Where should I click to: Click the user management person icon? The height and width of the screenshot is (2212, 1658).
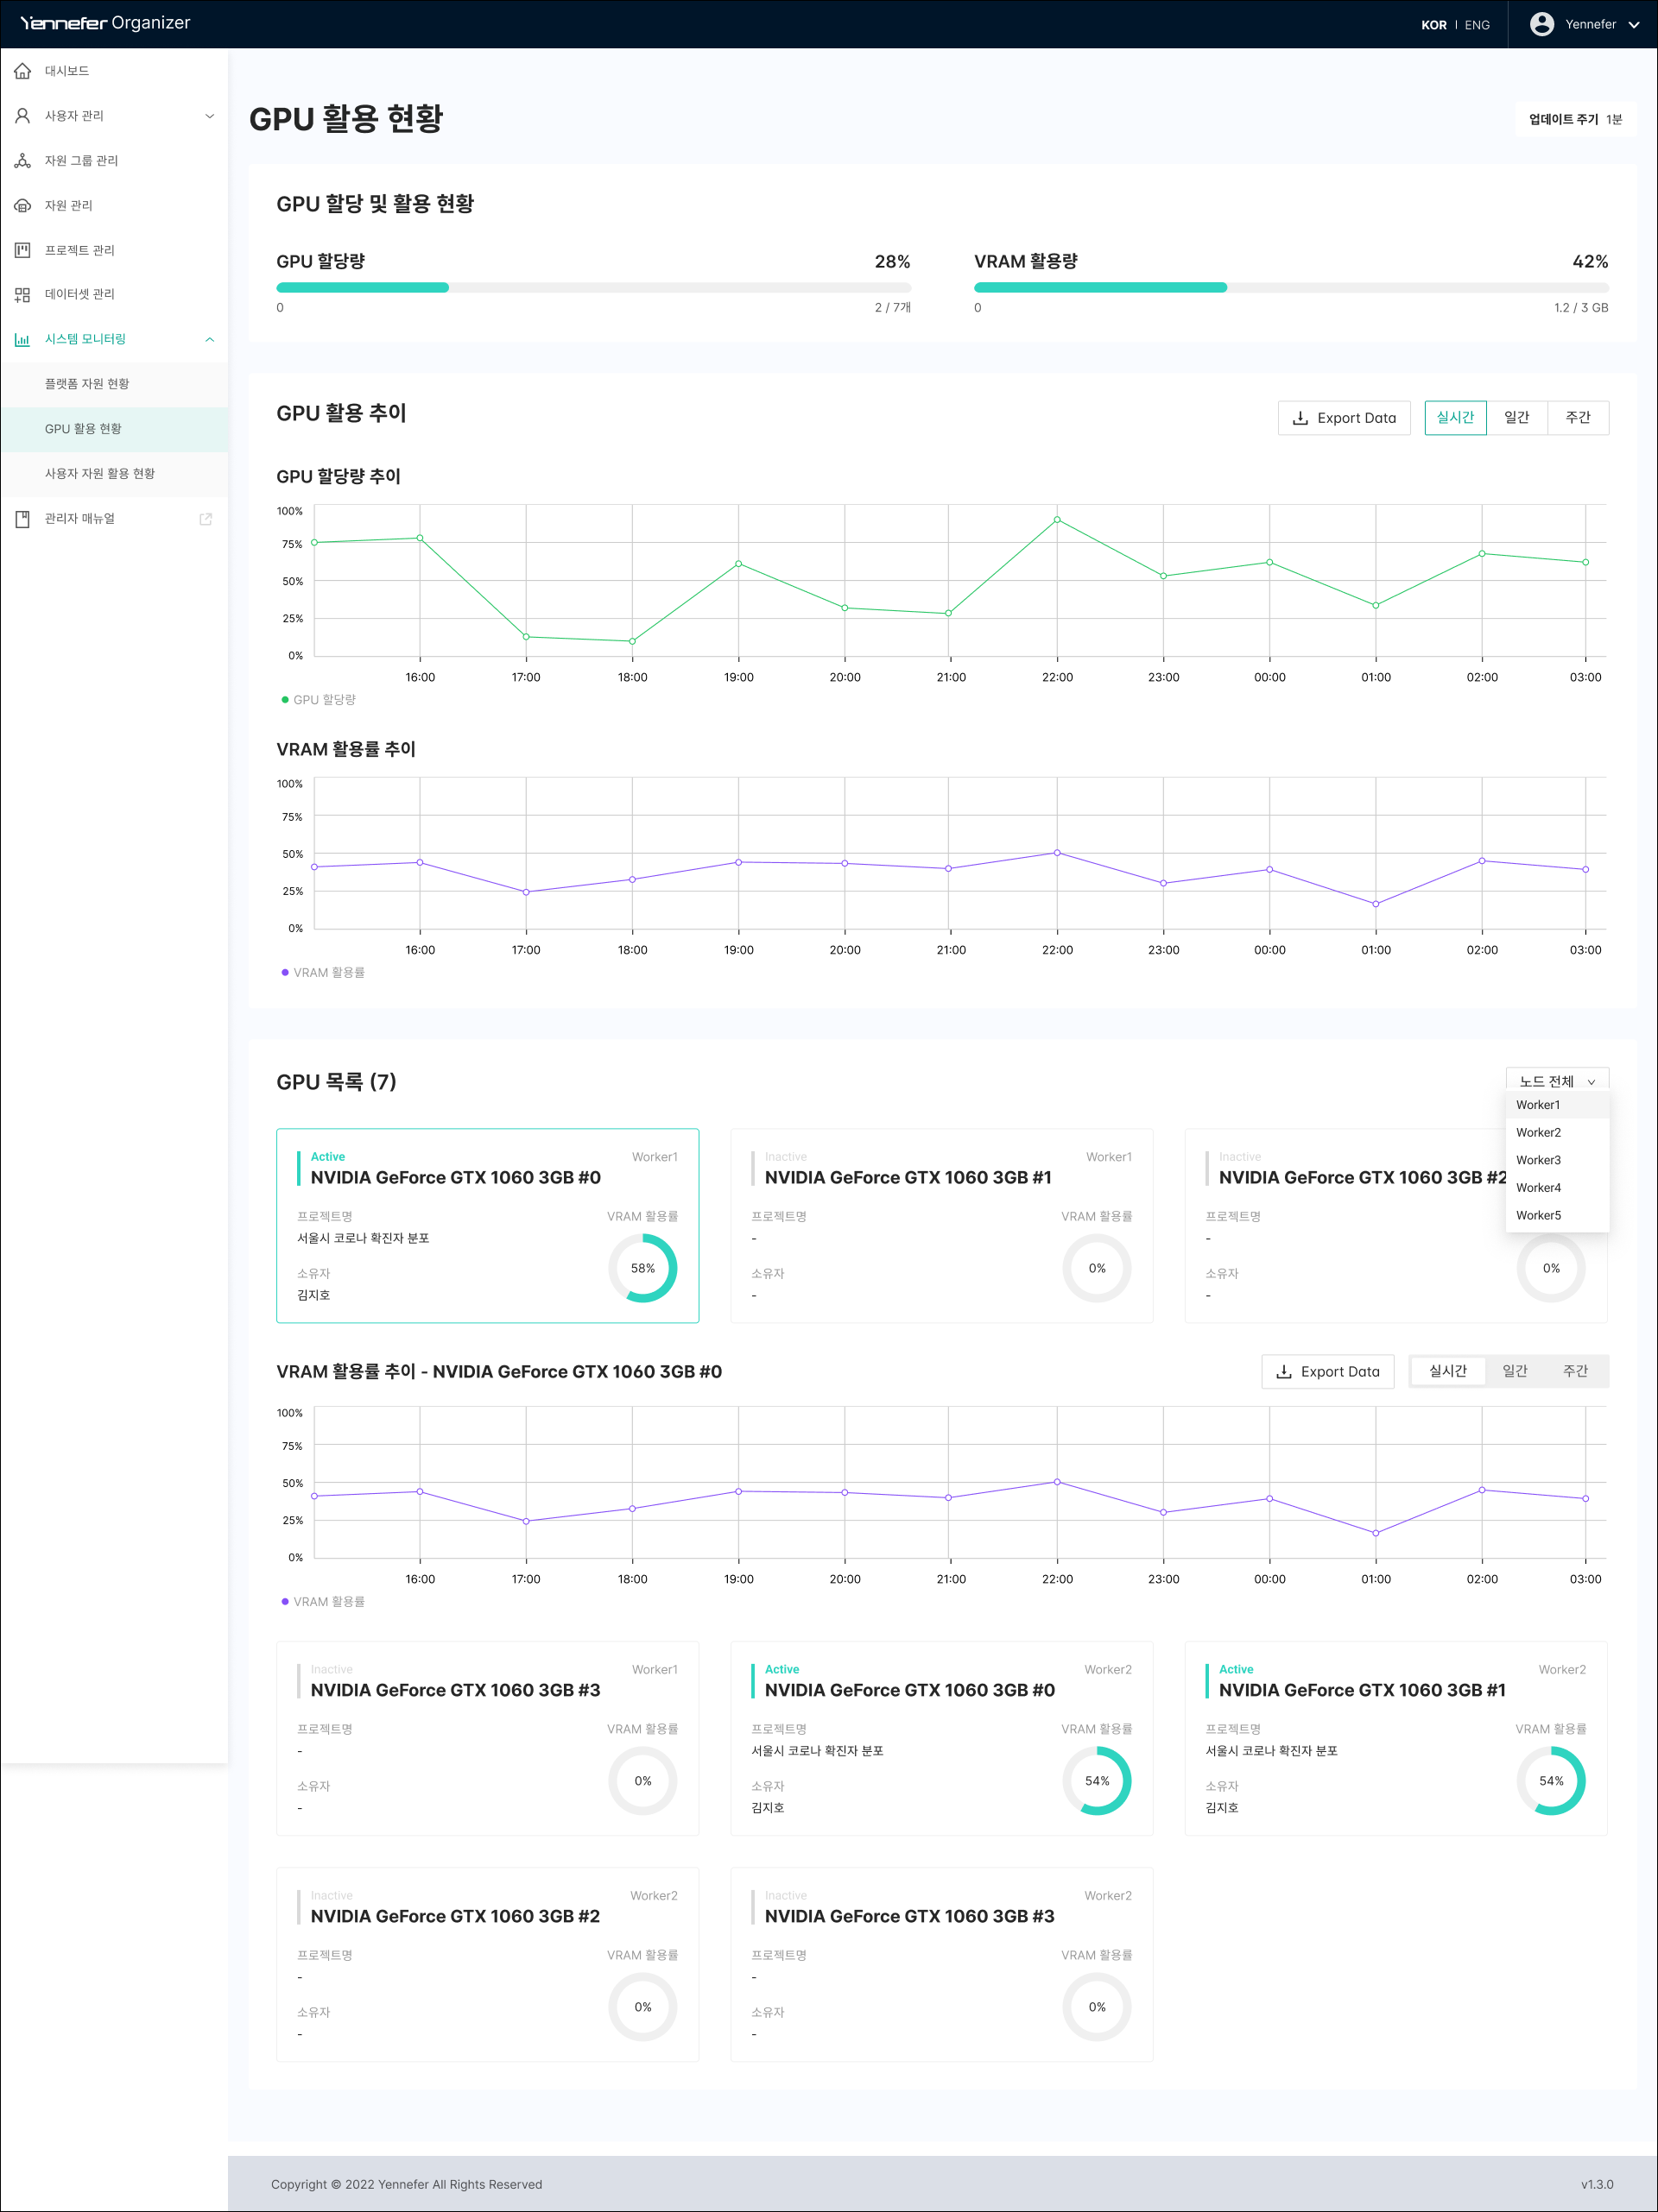(x=22, y=116)
